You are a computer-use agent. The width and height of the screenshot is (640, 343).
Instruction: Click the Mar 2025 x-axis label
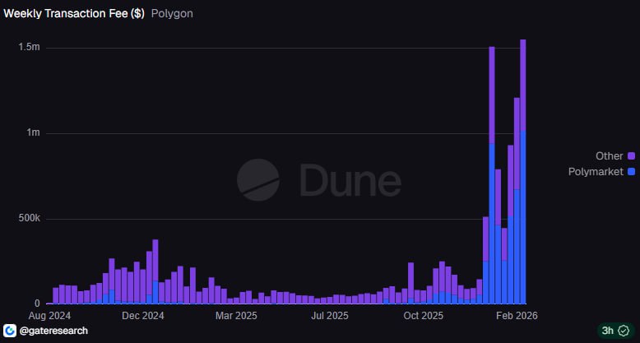point(236,315)
